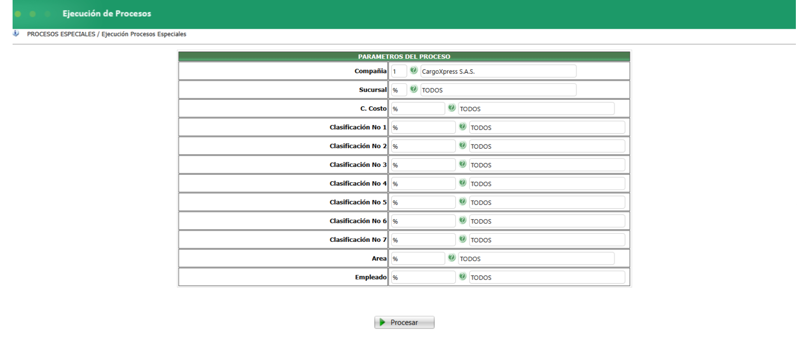This screenshot has width=808, height=337.
Task: Click the C. Costo label
Action: pos(373,109)
